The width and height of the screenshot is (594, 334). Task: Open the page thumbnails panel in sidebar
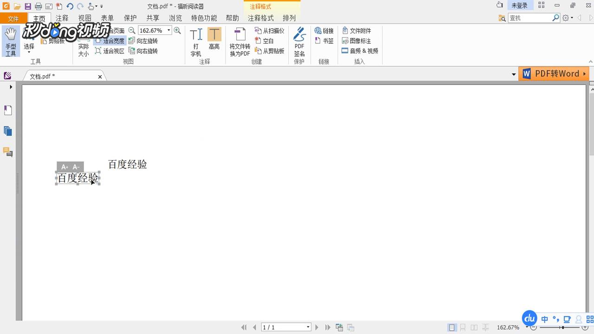pos(8,110)
